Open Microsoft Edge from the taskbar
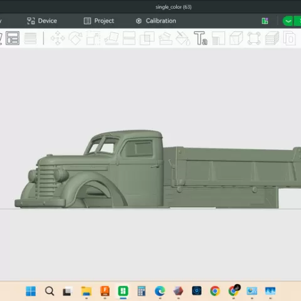 (x=160, y=291)
